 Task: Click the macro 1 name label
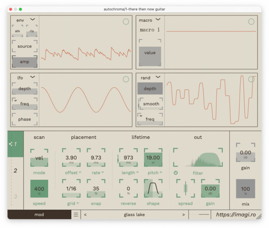coord(150,30)
